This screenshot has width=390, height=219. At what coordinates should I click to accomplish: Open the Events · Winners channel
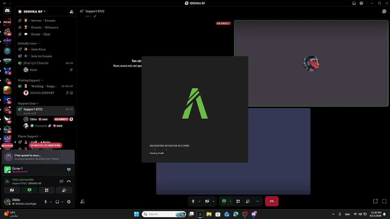(x=45, y=27)
